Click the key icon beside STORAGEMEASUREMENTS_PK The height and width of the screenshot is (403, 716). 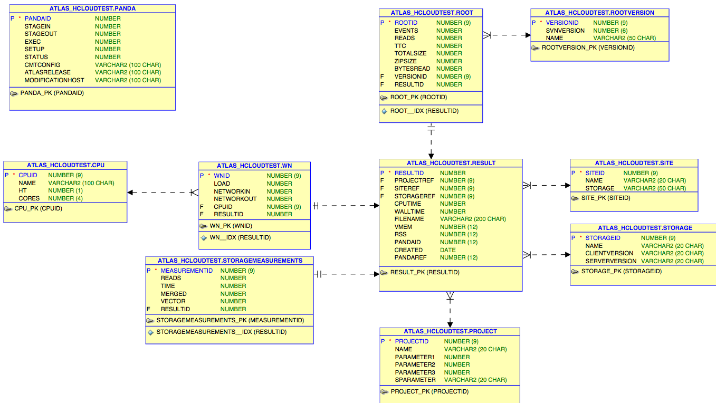click(150, 320)
